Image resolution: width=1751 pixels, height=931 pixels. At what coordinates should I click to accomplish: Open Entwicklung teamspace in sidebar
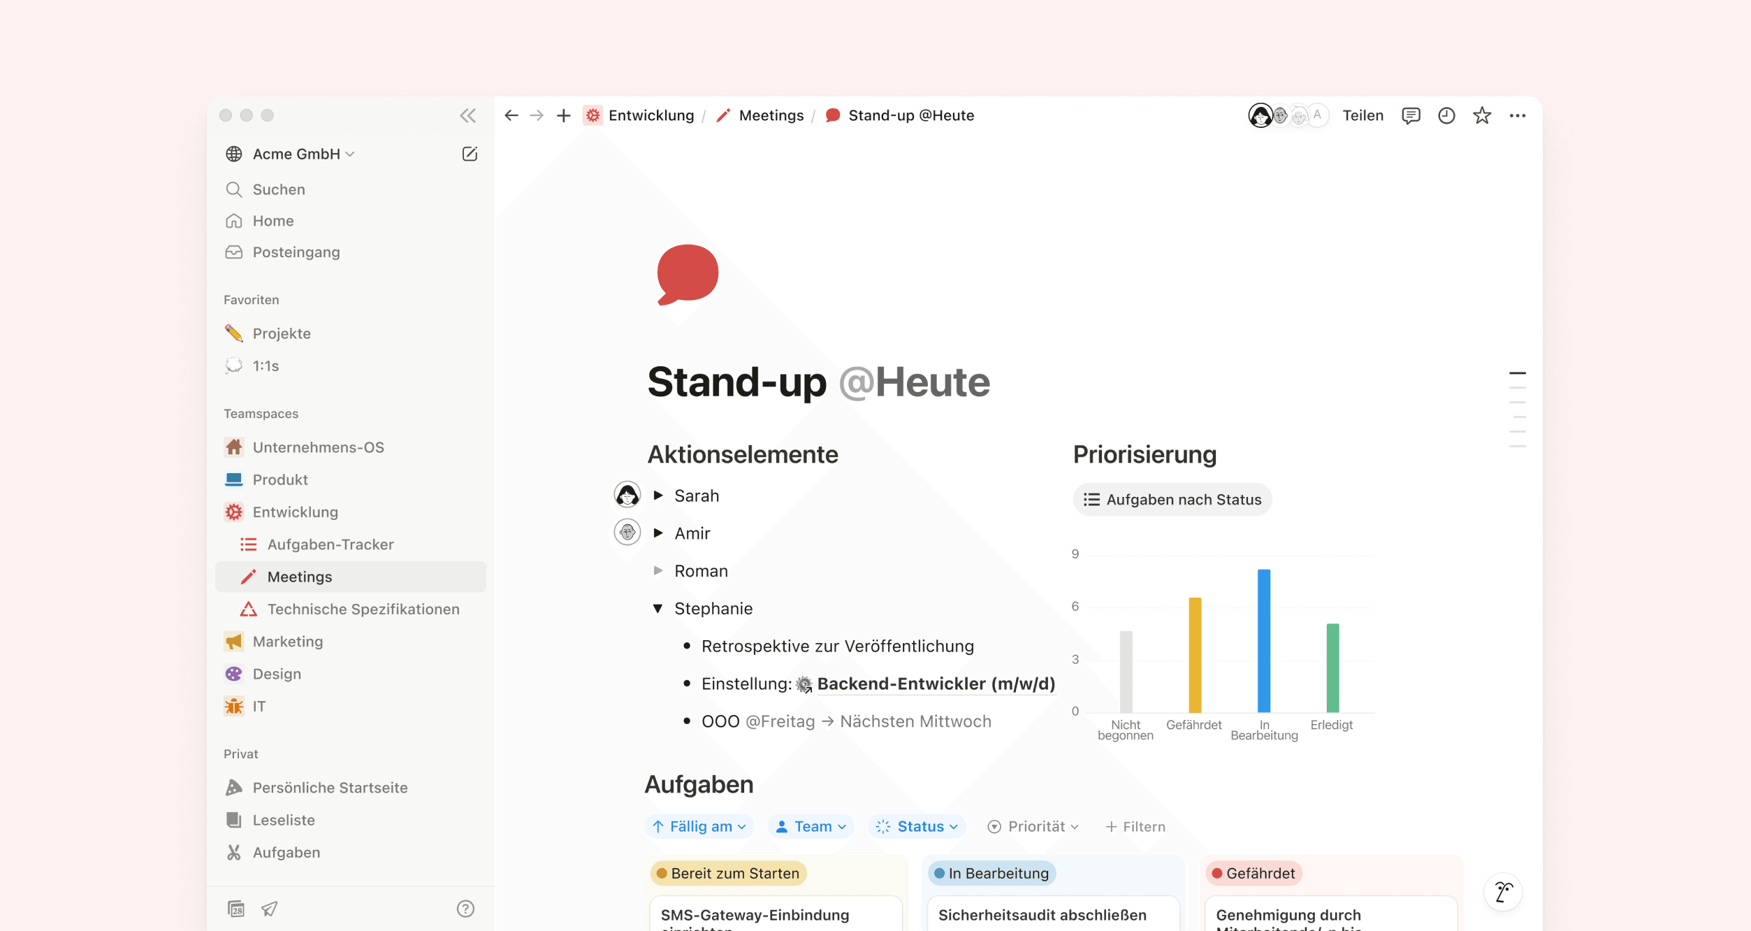coord(350,512)
